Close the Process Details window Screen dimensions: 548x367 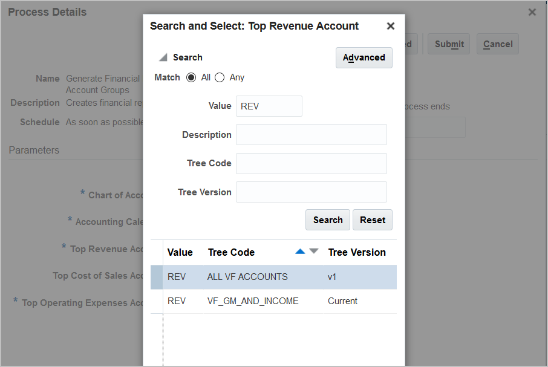532,12
